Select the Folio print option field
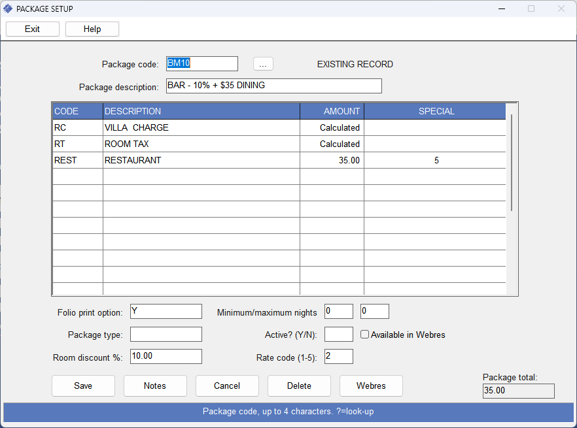Image resolution: width=577 pixels, height=428 pixels. 166,312
